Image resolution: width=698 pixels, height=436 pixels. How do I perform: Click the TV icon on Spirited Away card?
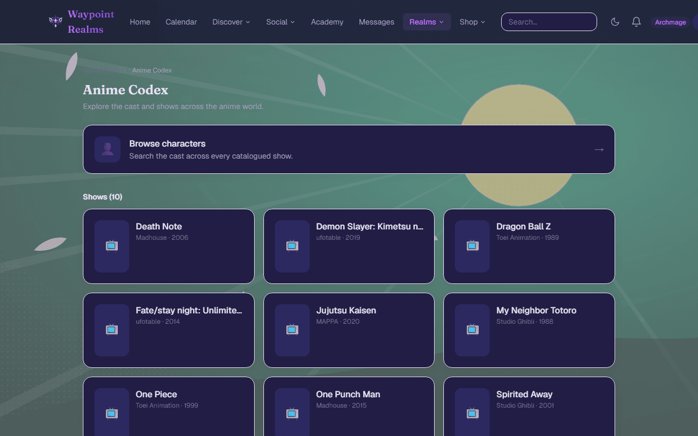[473, 413]
